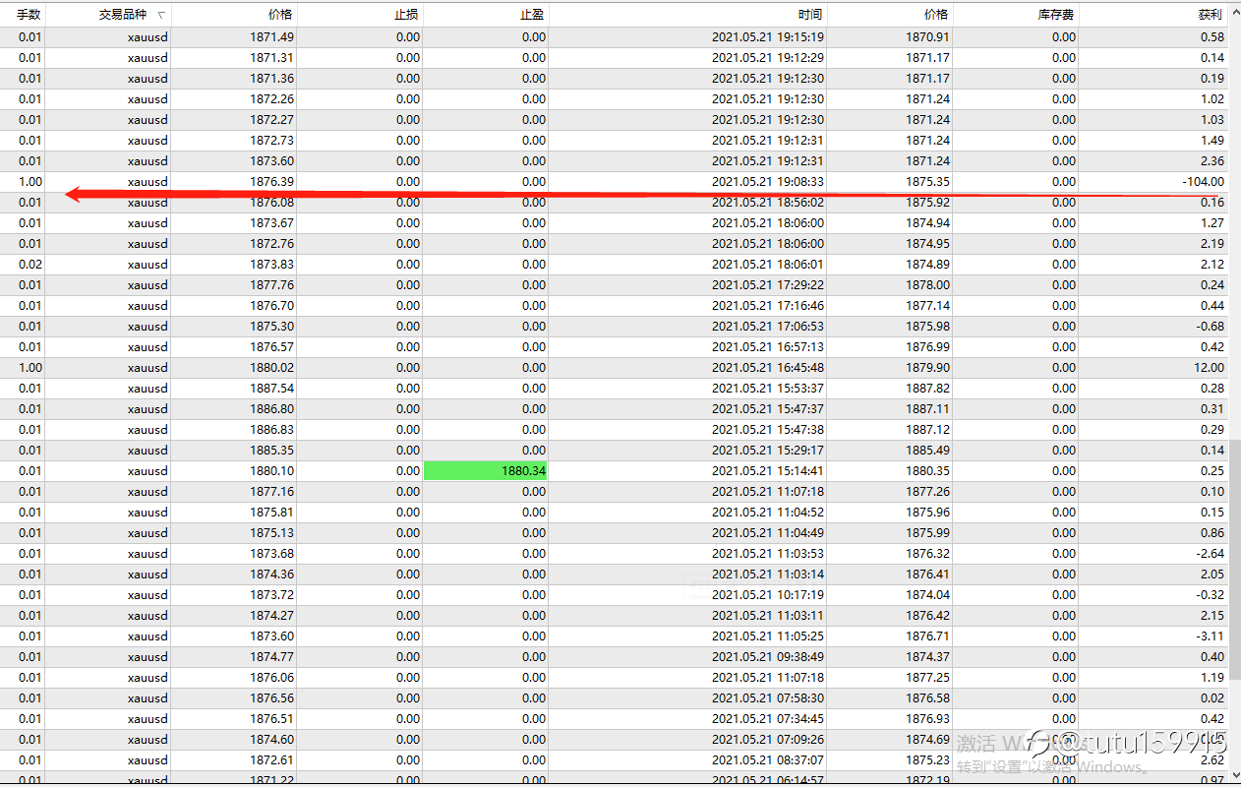This screenshot has height=787, width=1241.
Task: Sort by the 获利 column header
Action: click(x=1211, y=15)
